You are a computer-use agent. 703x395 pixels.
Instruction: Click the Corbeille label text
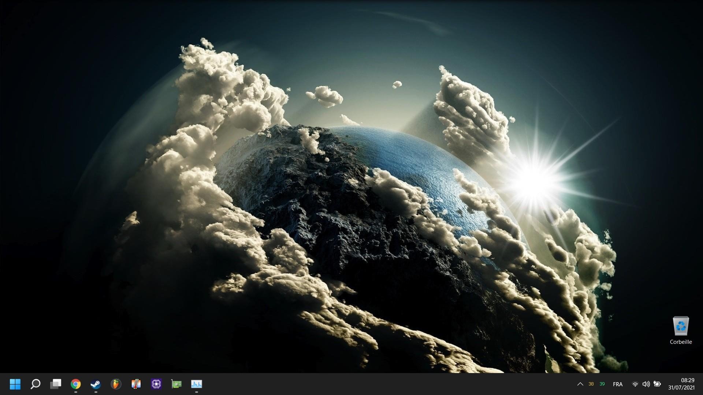681,342
